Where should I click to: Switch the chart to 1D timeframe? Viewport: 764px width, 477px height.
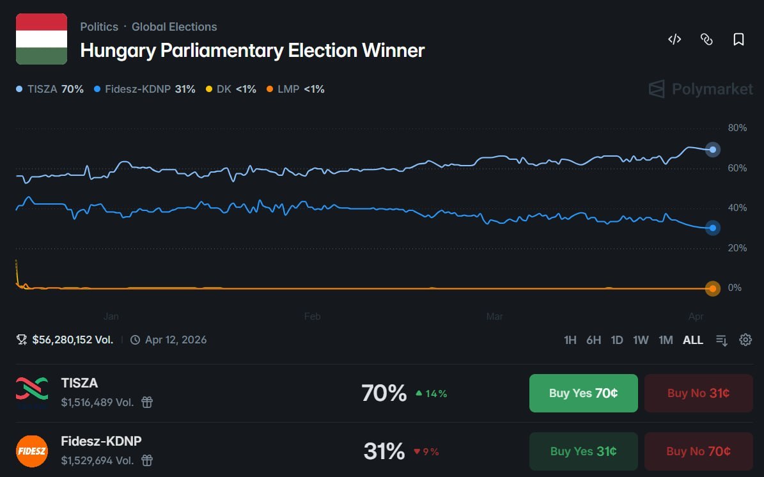617,340
